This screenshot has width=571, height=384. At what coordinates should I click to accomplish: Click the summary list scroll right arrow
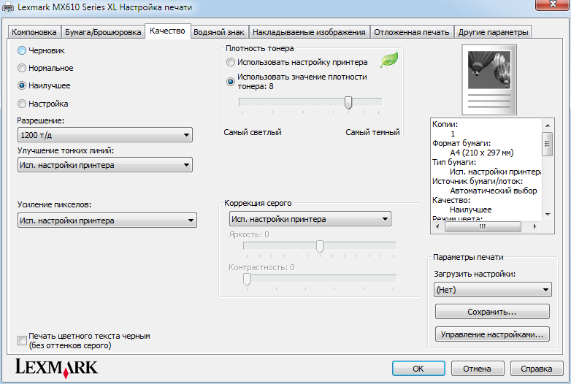coord(534,226)
